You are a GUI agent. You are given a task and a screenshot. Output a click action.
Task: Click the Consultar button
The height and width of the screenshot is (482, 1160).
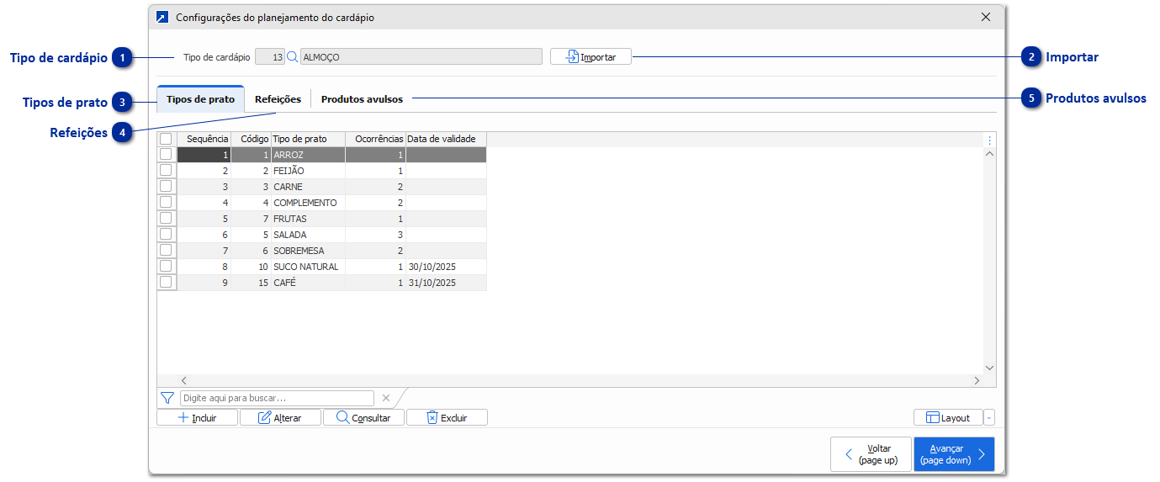pyautogui.click(x=364, y=417)
